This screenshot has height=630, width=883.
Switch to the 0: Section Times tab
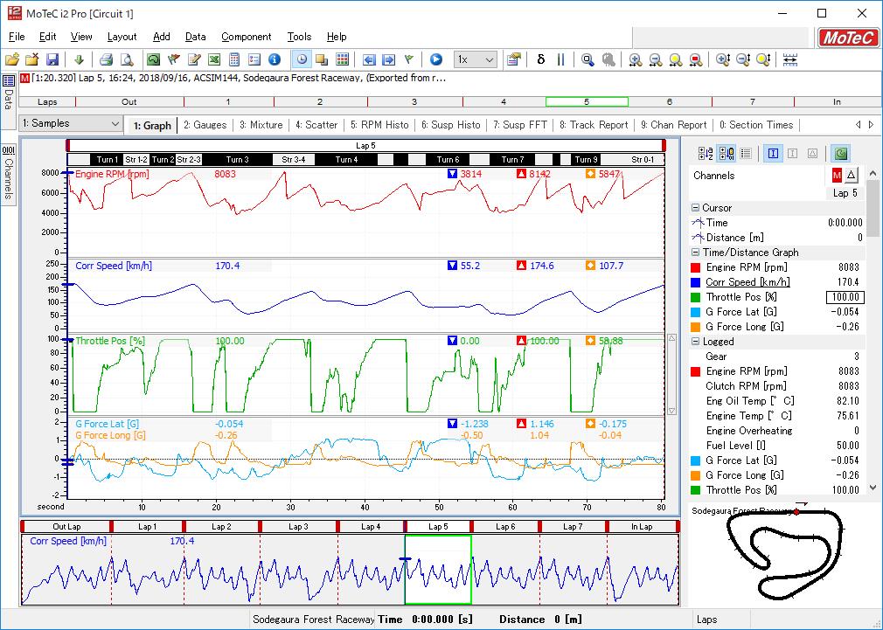[x=755, y=125]
